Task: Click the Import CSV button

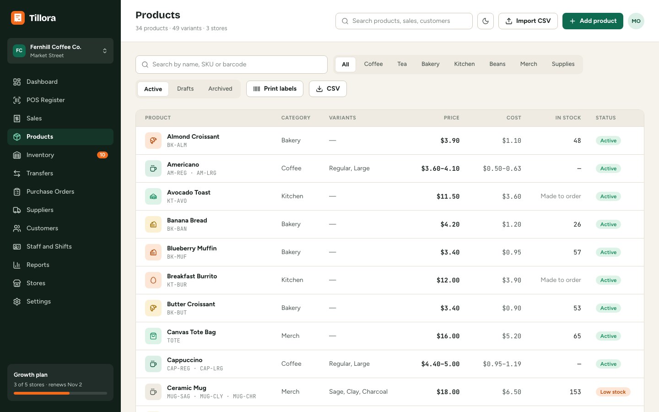Action: (528, 21)
